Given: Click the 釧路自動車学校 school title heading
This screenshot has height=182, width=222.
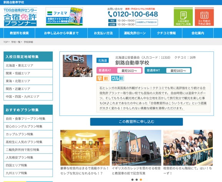Looking at the screenshot, I should tap(132, 63).
